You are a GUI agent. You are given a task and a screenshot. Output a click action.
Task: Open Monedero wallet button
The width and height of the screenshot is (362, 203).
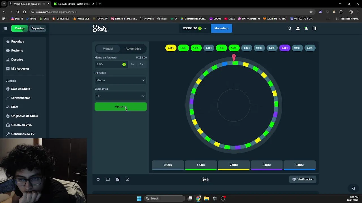click(221, 28)
